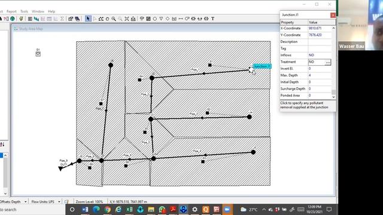
Task: Choose the select vertex tool
Action: point(95,19)
